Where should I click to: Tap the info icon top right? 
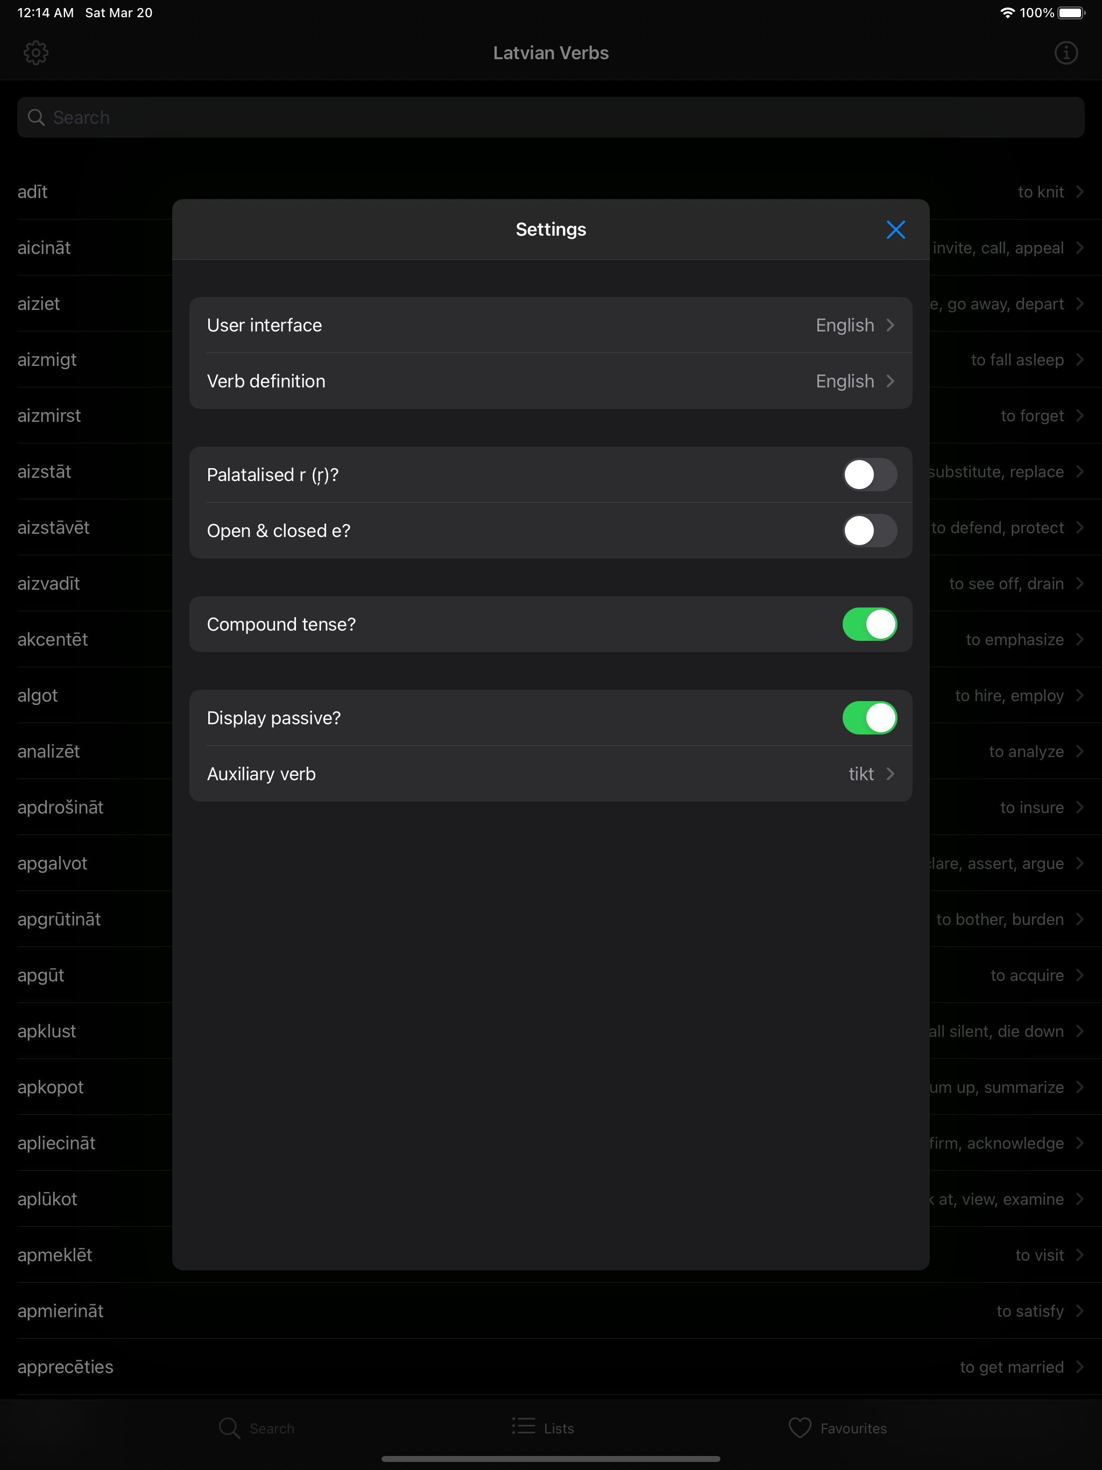(x=1065, y=53)
